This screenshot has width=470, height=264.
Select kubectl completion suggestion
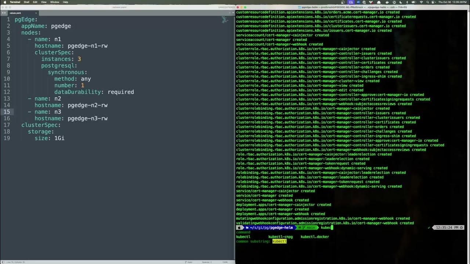click(243, 237)
